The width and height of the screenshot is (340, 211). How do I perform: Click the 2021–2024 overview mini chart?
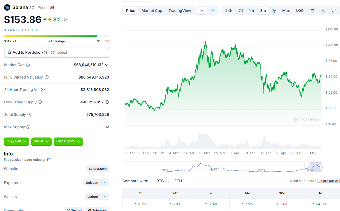[x=223, y=167]
